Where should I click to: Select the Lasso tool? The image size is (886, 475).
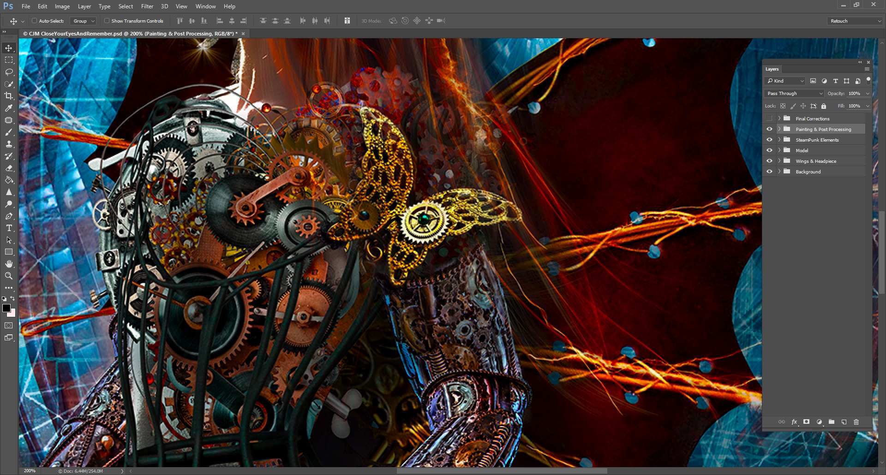tap(9, 72)
